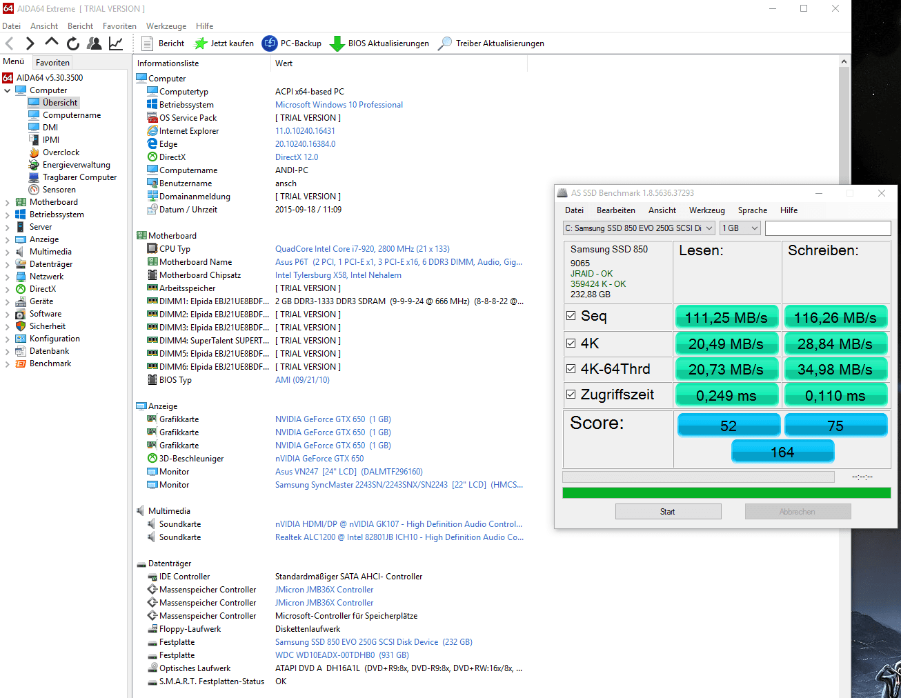Click the Bericht report toolbar button
The height and width of the screenshot is (698, 901).
tap(163, 43)
